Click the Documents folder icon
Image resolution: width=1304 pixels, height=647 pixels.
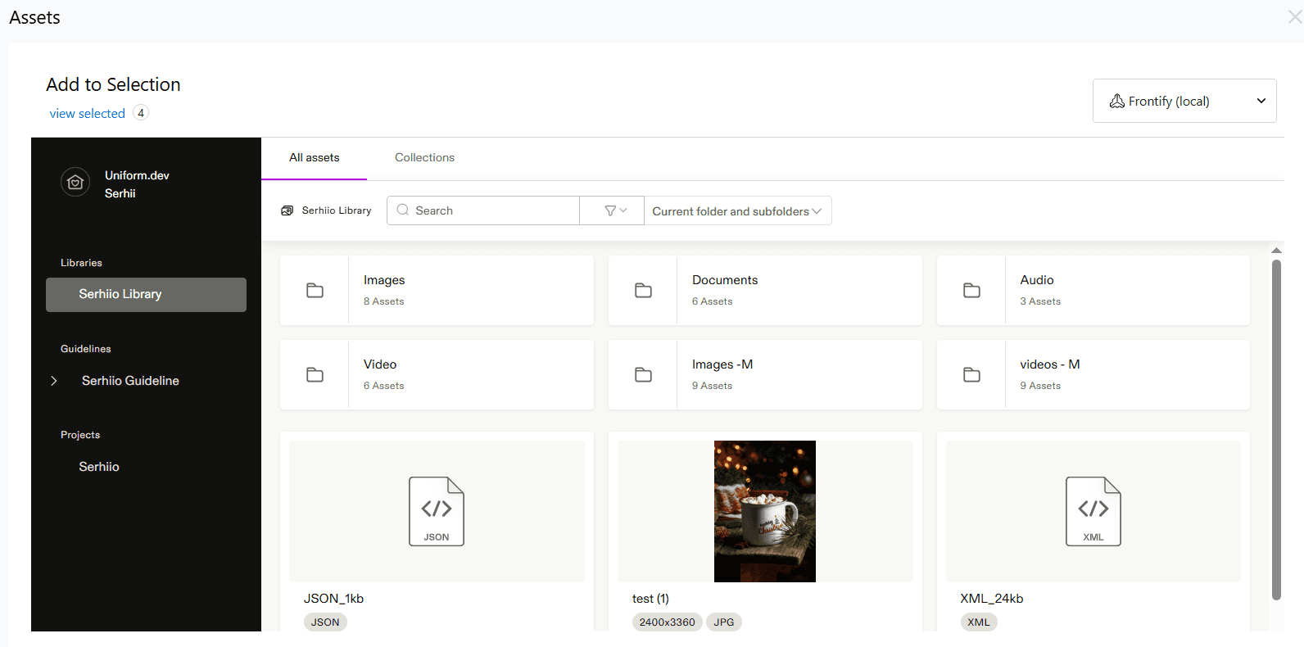[x=643, y=291]
